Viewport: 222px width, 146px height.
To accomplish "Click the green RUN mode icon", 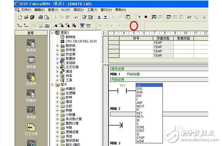I will coord(140,17).
